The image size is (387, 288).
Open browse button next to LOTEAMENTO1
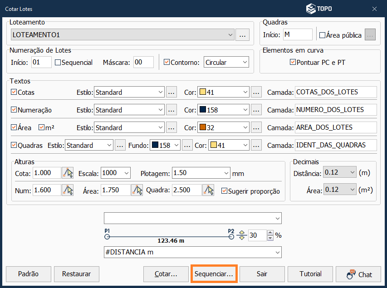click(243, 35)
